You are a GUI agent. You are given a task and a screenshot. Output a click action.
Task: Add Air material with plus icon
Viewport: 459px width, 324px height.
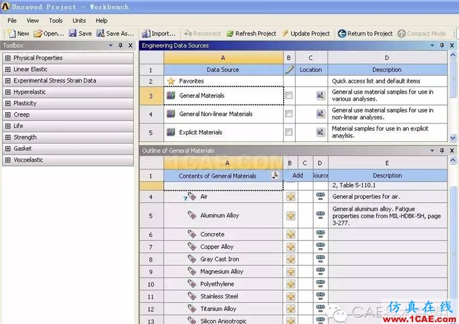point(291,197)
